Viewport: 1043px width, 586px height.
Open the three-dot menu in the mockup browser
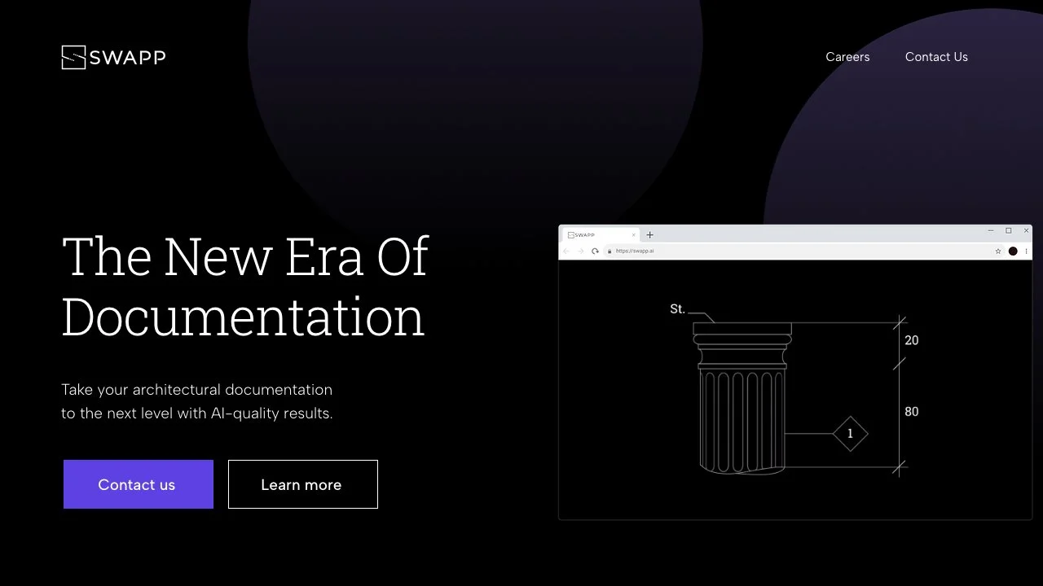(1026, 251)
